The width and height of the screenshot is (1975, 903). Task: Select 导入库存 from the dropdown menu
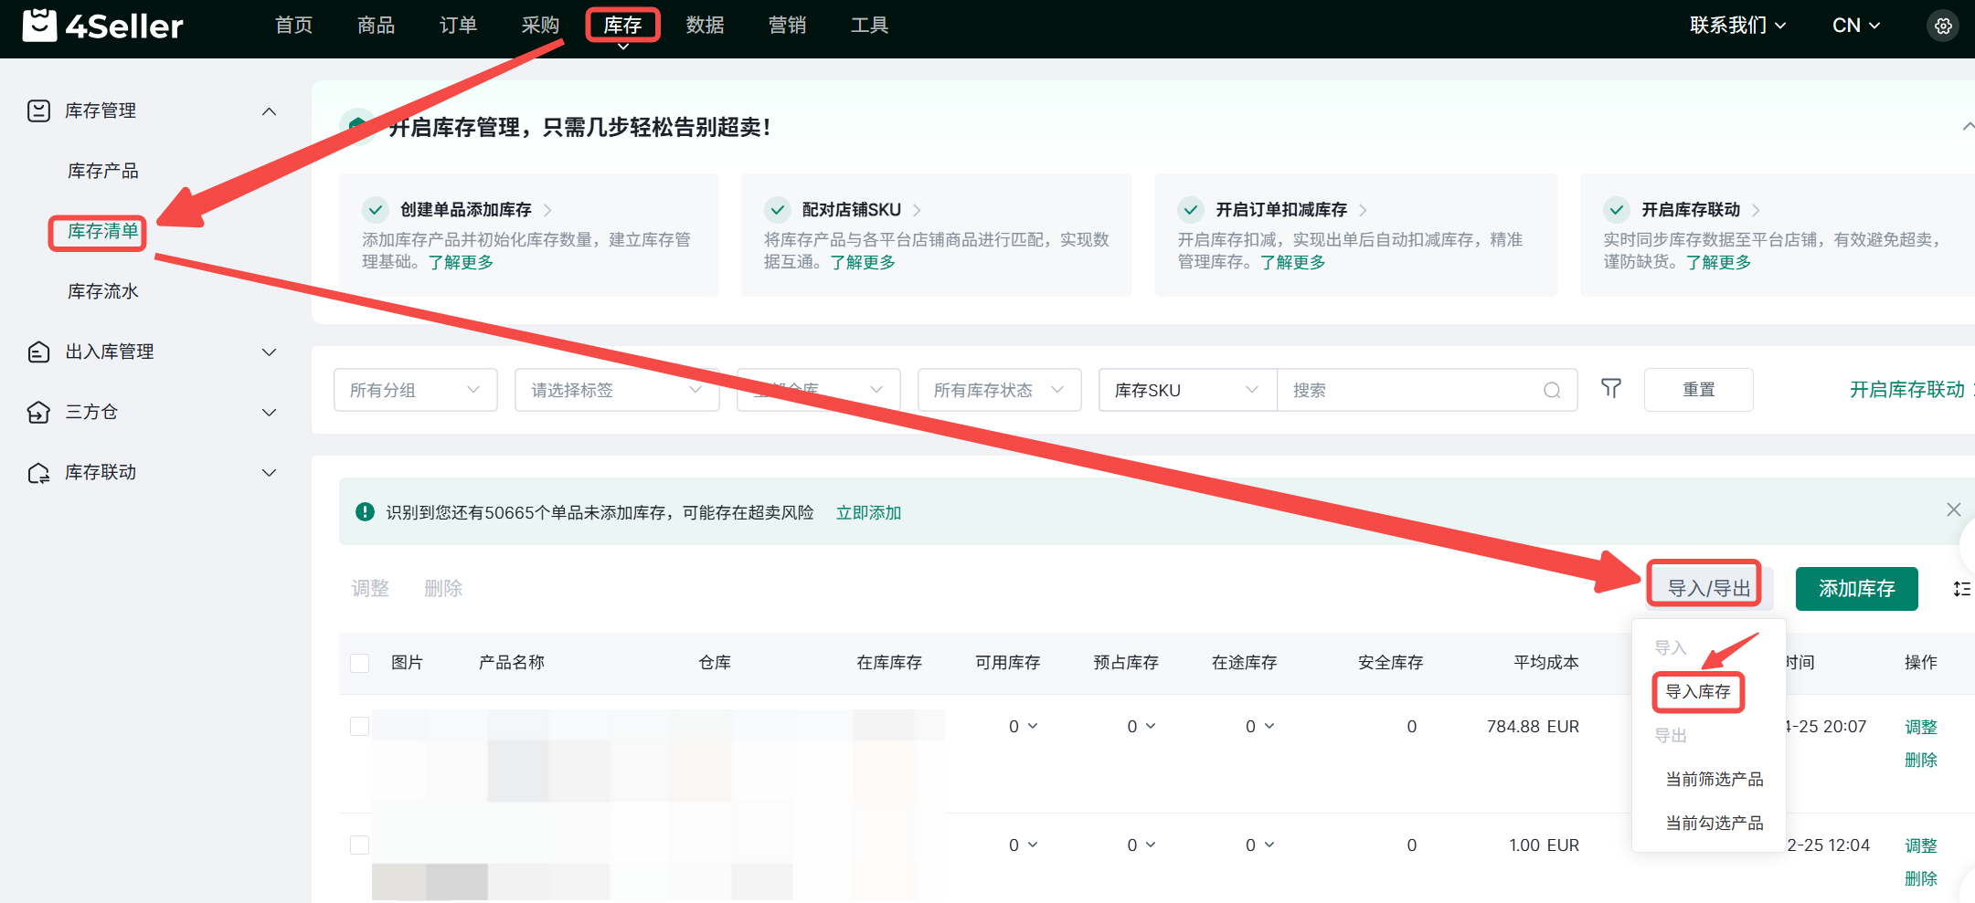coord(1697,692)
